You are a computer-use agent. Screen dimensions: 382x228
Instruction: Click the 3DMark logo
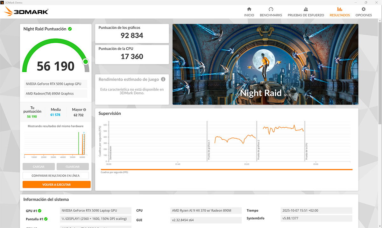26,12
